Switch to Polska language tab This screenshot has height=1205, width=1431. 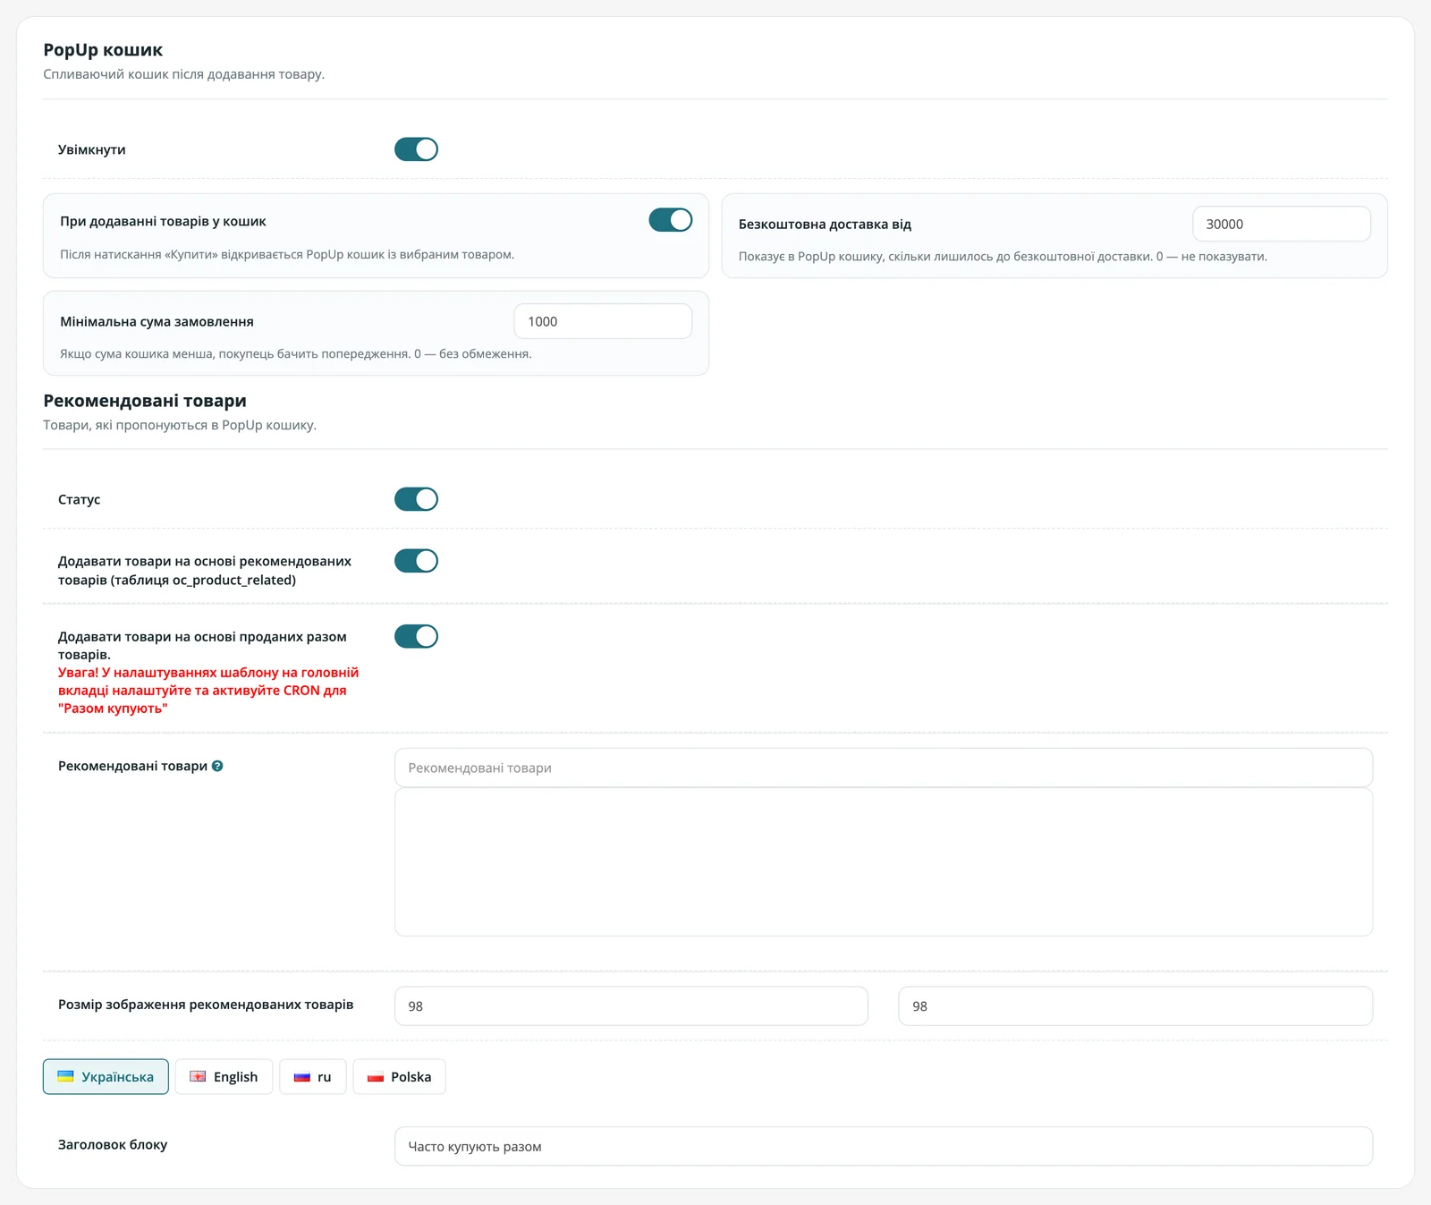(x=399, y=1076)
